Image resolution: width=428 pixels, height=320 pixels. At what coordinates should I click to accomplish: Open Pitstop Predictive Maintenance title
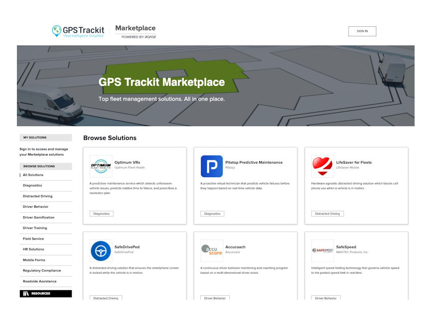[x=254, y=162]
